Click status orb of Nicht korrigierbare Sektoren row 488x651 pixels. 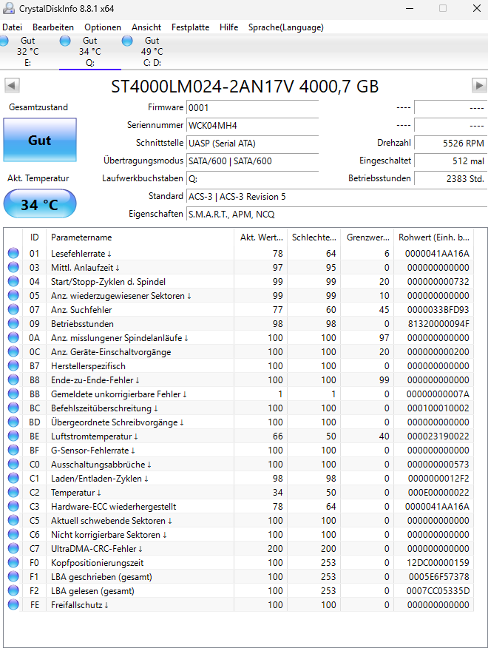[x=14, y=535]
